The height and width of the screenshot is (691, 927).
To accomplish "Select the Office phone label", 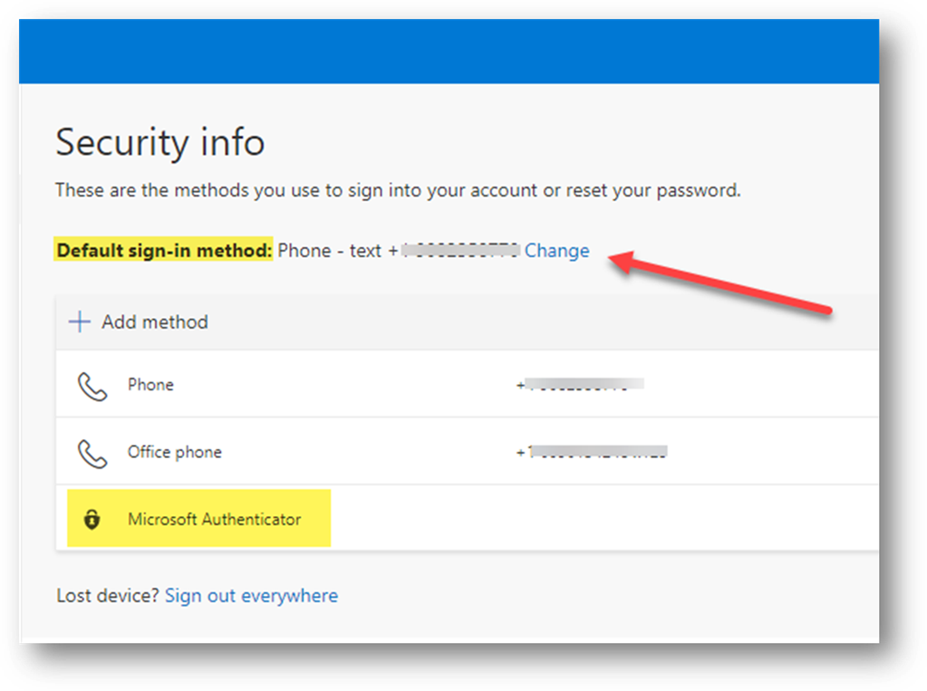I will click(x=174, y=452).
